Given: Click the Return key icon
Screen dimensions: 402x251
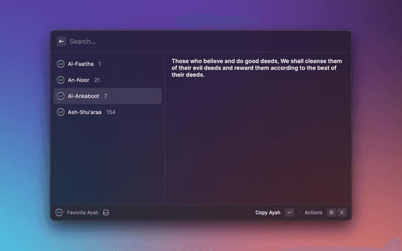Looking at the screenshot, I should 289,213.
